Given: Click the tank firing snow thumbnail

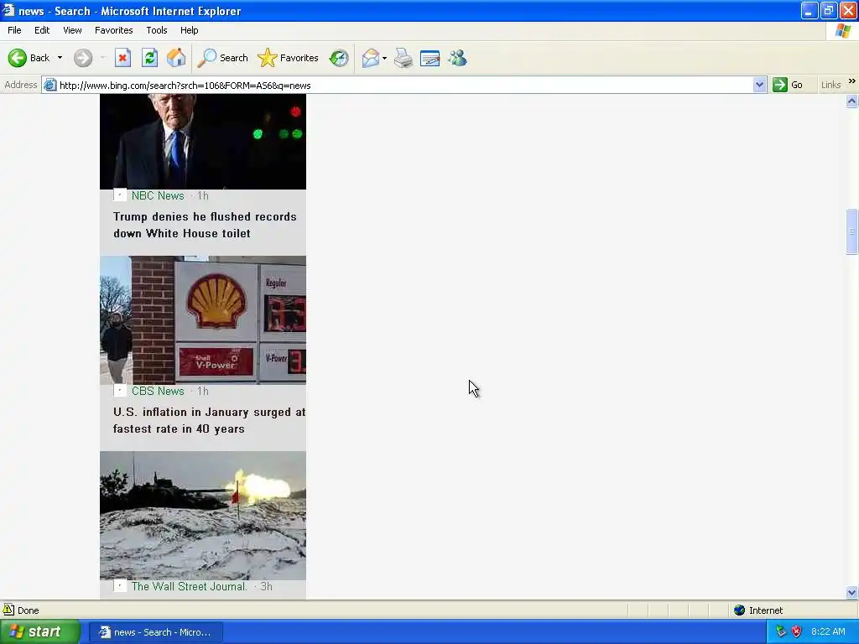Looking at the screenshot, I should point(203,516).
